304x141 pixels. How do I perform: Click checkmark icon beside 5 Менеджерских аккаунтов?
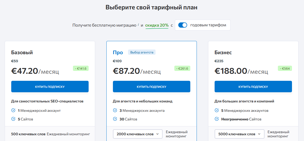click(x=217, y=111)
